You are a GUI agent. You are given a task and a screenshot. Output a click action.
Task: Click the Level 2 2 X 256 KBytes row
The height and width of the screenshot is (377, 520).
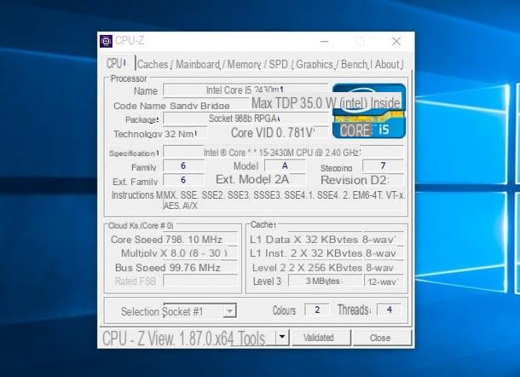click(323, 268)
